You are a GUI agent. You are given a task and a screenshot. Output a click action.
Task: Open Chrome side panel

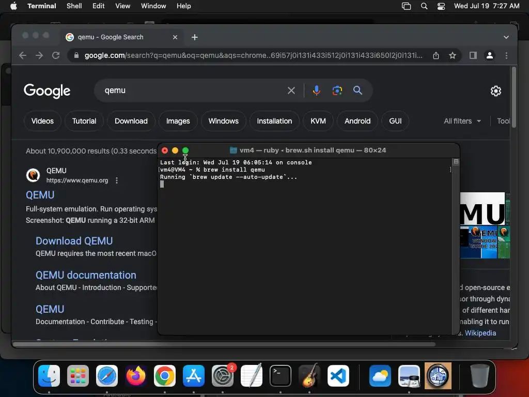[473, 55]
